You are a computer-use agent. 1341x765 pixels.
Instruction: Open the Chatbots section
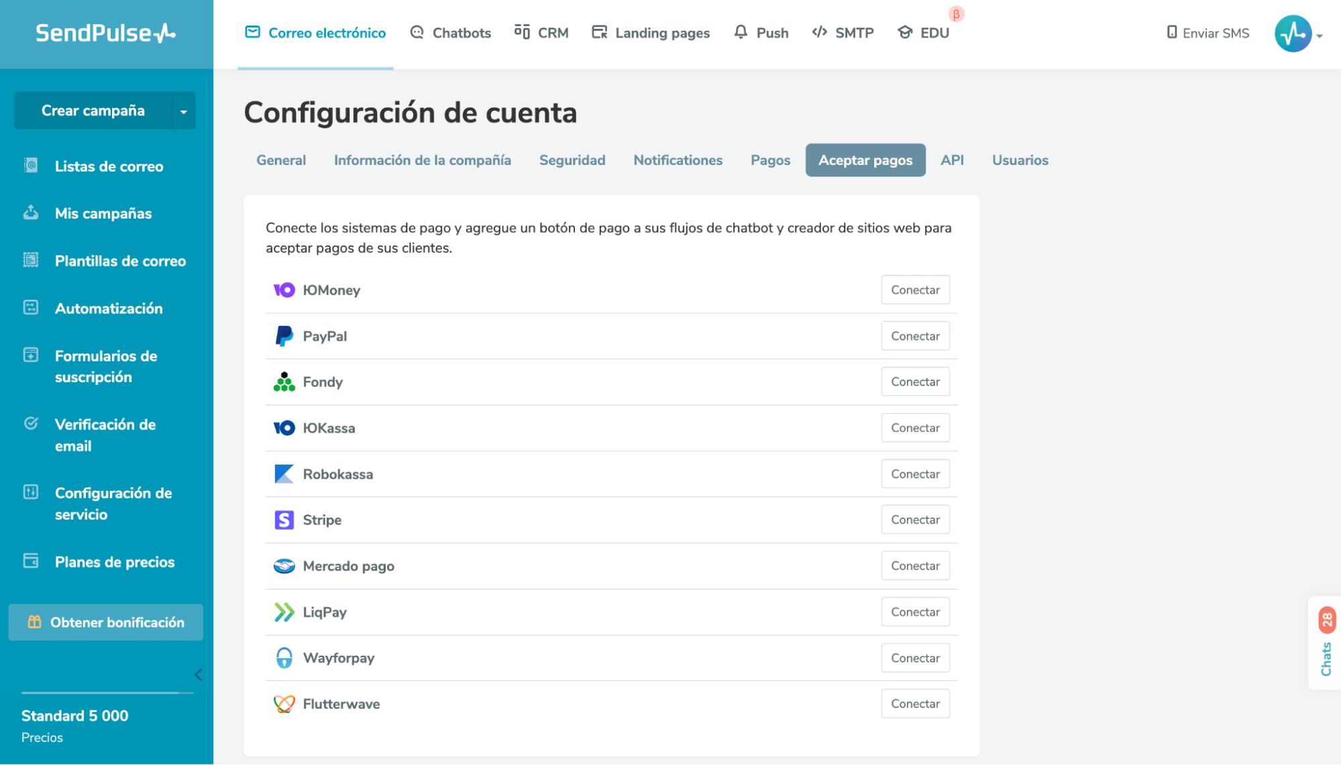(451, 33)
